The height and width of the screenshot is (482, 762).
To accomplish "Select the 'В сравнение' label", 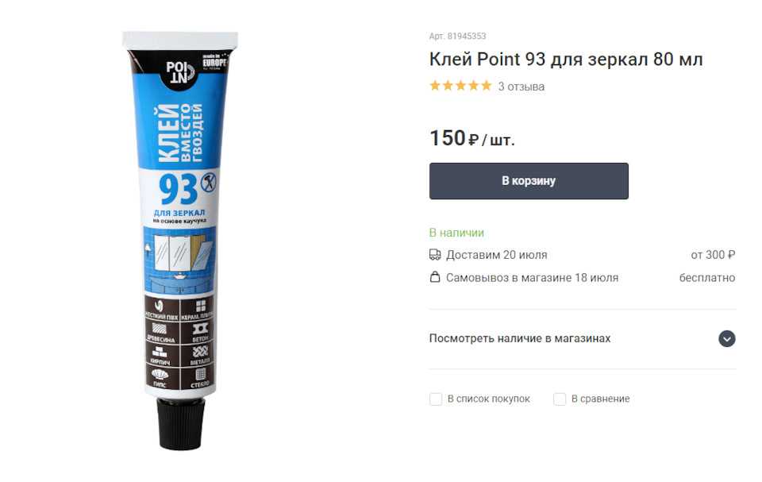I will coord(600,399).
